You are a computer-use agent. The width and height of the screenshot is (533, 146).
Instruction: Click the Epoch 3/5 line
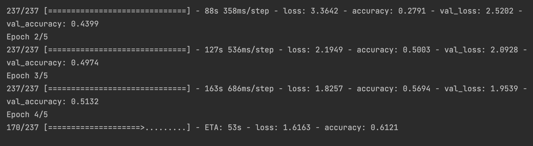(27, 76)
